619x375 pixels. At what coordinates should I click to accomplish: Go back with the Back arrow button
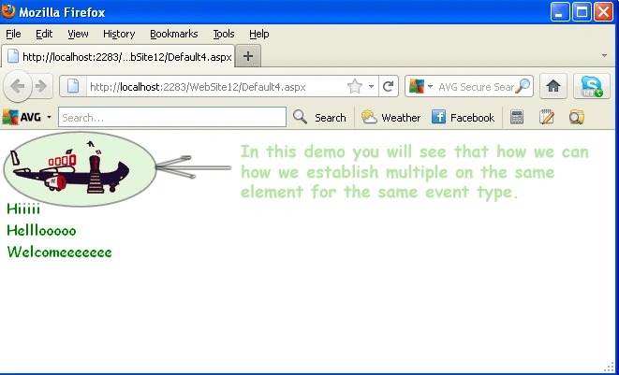tap(18, 86)
